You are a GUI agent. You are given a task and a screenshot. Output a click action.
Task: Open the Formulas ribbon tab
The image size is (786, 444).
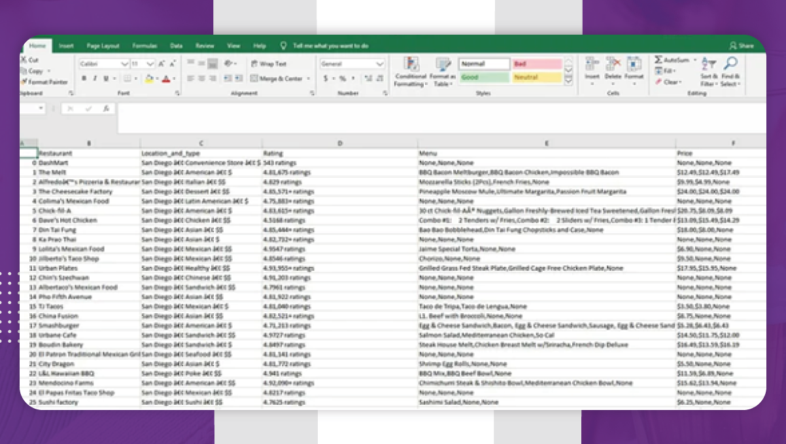coord(145,46)
